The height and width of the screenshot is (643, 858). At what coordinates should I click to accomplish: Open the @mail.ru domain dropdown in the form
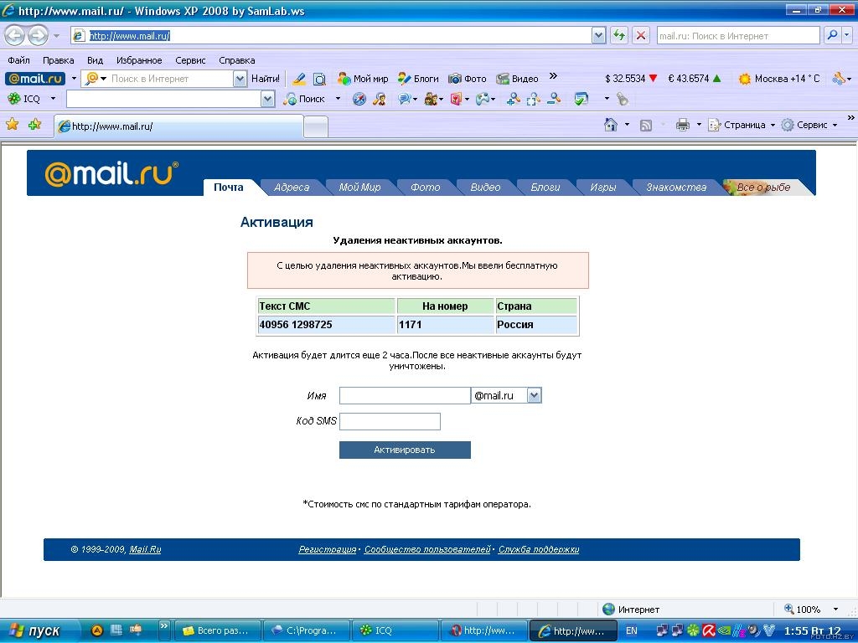(534, 395)
